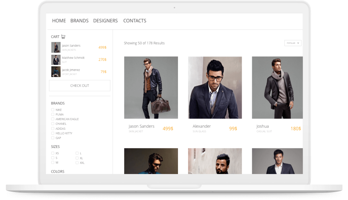Open second-row photo of man in blazer
The height and width of the screenshot is (200, 348).
tap(277, 161)
